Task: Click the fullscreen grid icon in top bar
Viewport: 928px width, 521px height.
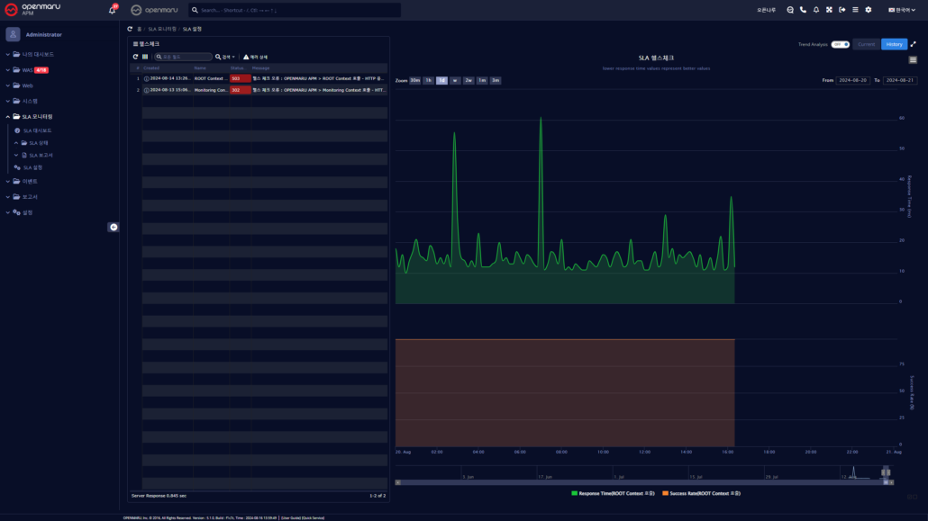Action: pyautogui.click(x=830, y=10)
